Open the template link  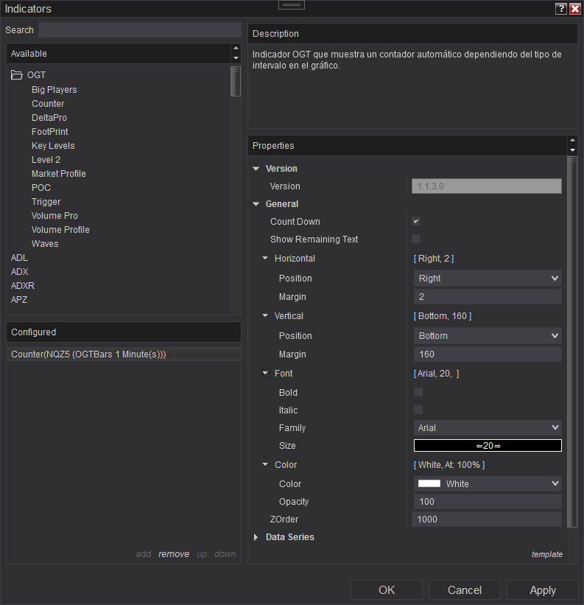click(547, 554)
